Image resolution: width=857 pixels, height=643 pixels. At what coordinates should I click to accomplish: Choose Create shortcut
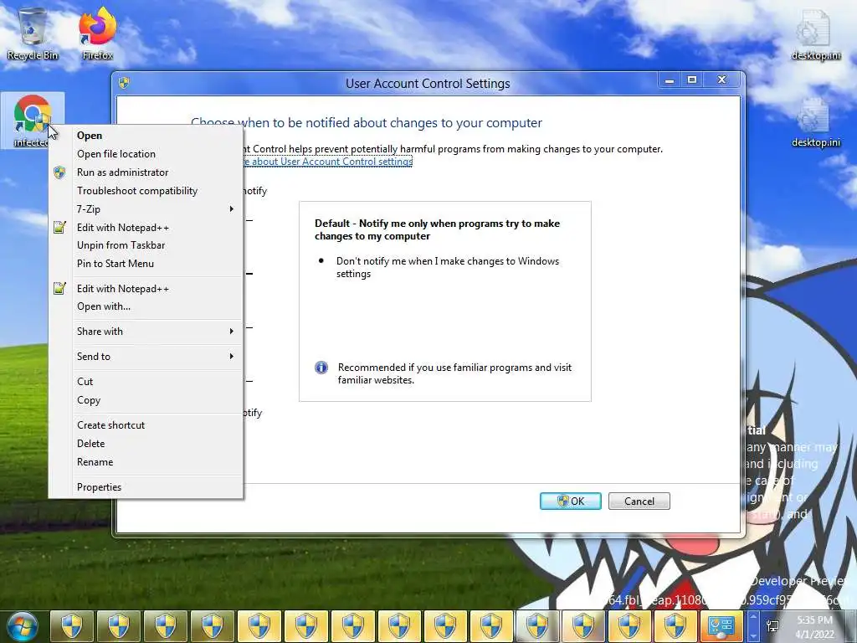(146, 425)
